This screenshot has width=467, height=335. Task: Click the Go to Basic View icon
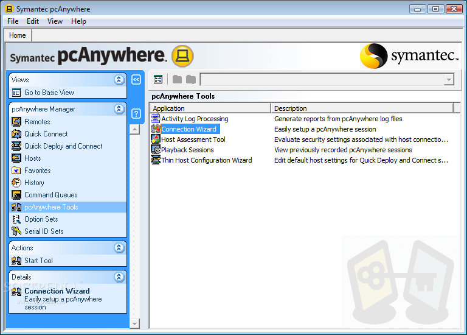click(16, 93)
